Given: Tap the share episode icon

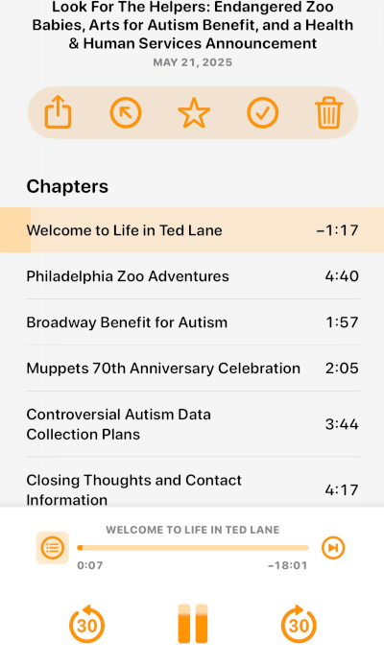Looking at the screenshot, I should (x=58, y=112).
